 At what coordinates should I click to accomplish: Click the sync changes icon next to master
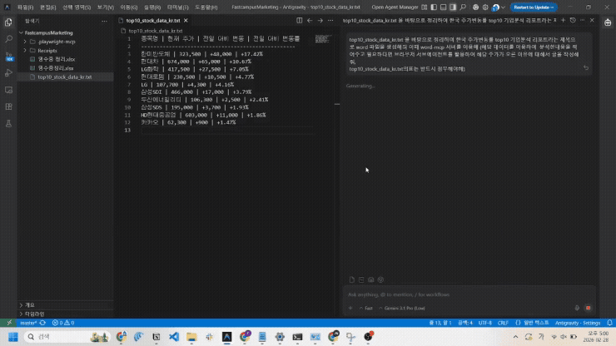(42, 323)
